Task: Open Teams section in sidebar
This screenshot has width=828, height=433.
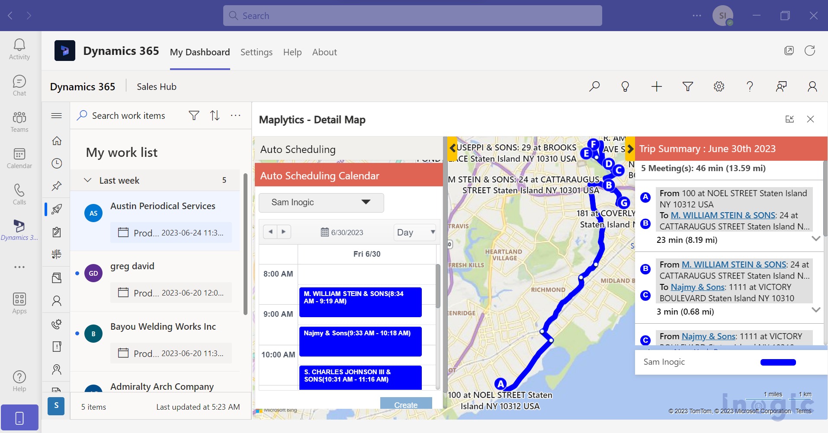Action: (x=19, y=122)
